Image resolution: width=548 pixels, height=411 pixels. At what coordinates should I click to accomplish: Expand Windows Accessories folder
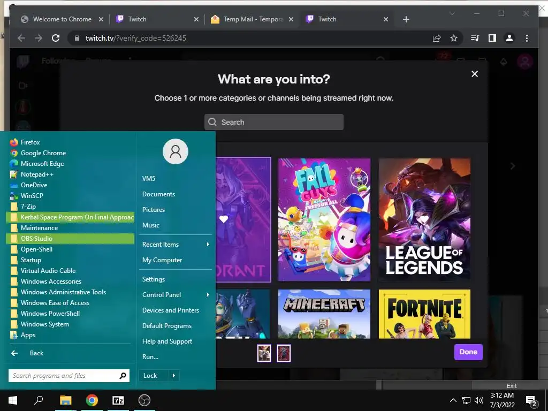coord(70,281)
